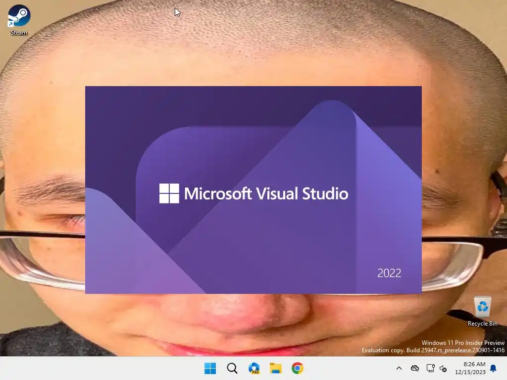Click the OneDrive cloud tray icon
The height and width of the screenshot is (380, 507).
tap(415, 368)
